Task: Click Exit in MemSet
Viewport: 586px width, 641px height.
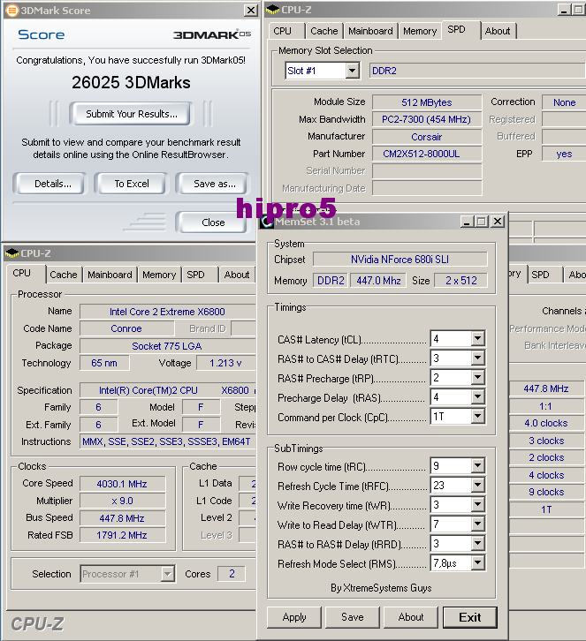Action: [470, 617]
